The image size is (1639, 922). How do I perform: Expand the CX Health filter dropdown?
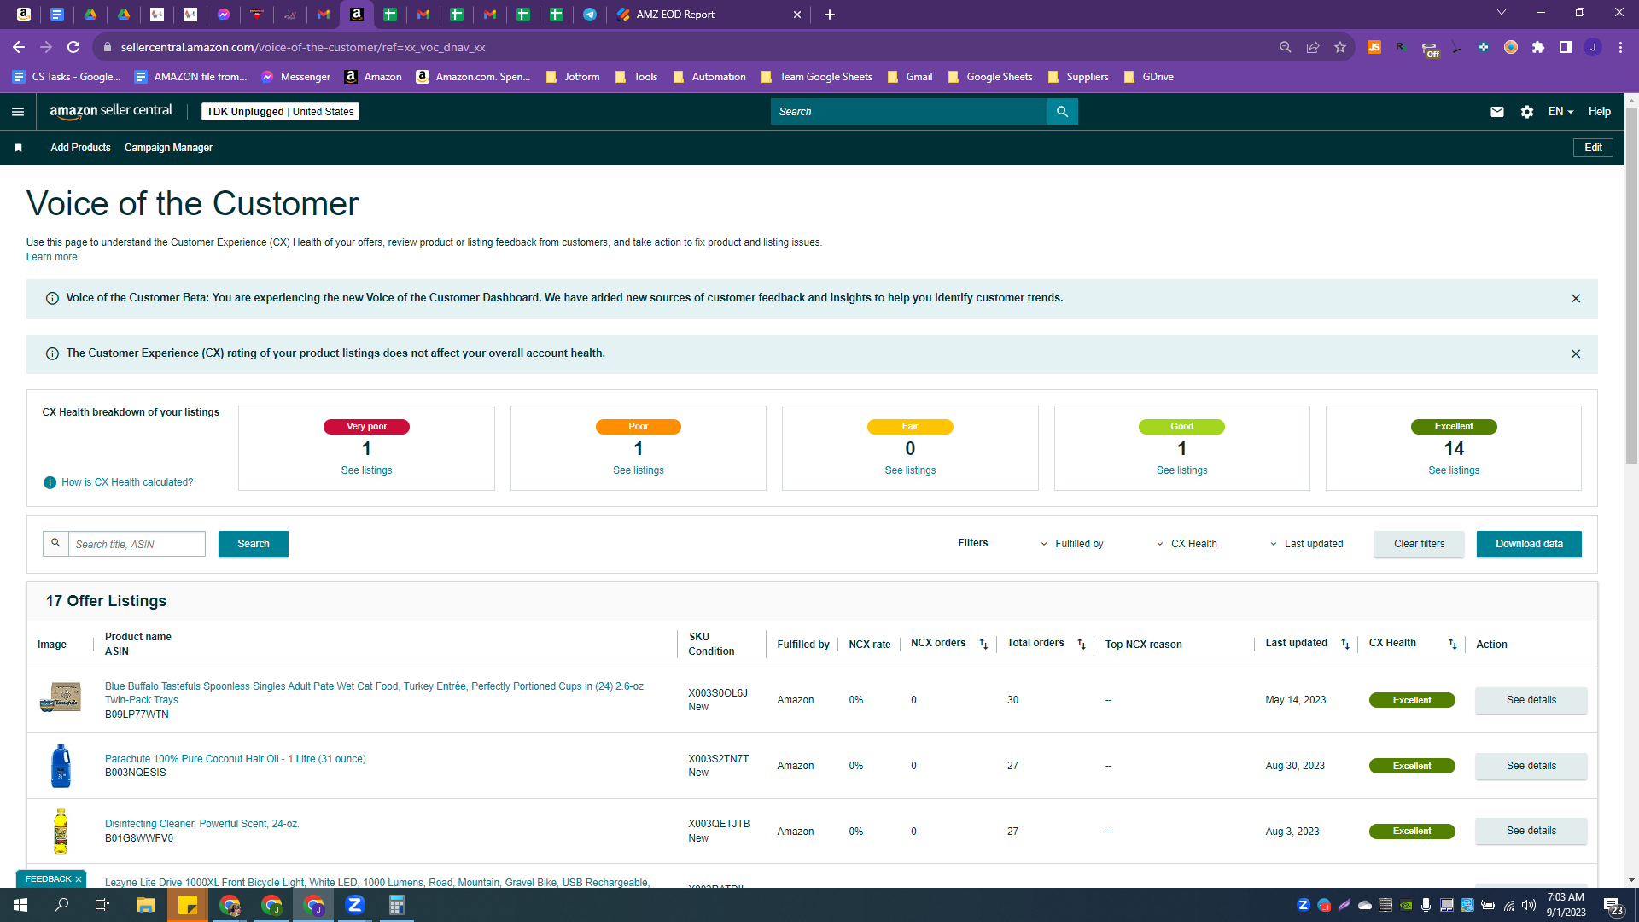click(1187, 544)
